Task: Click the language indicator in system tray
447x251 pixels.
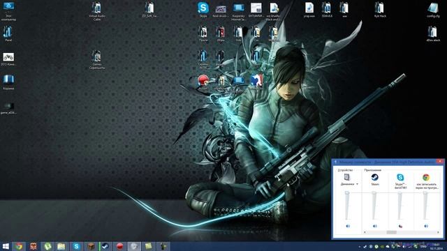Action: (423, 246)
